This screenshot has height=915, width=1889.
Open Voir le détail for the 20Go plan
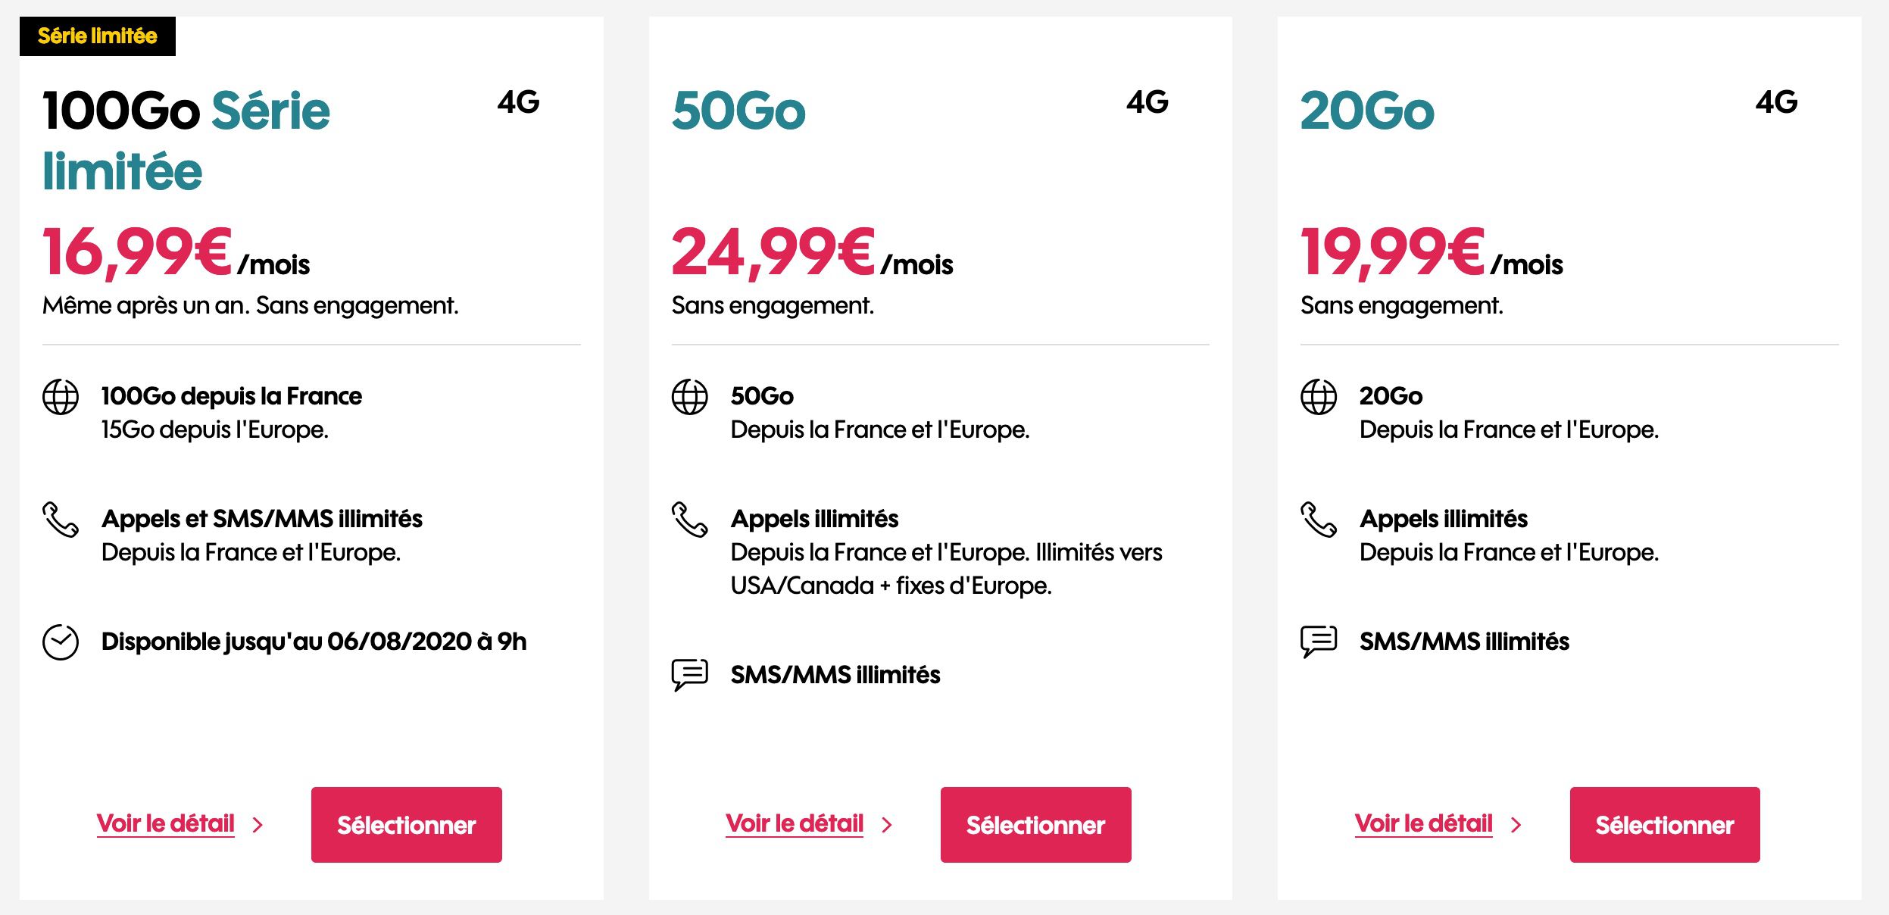1424,824
